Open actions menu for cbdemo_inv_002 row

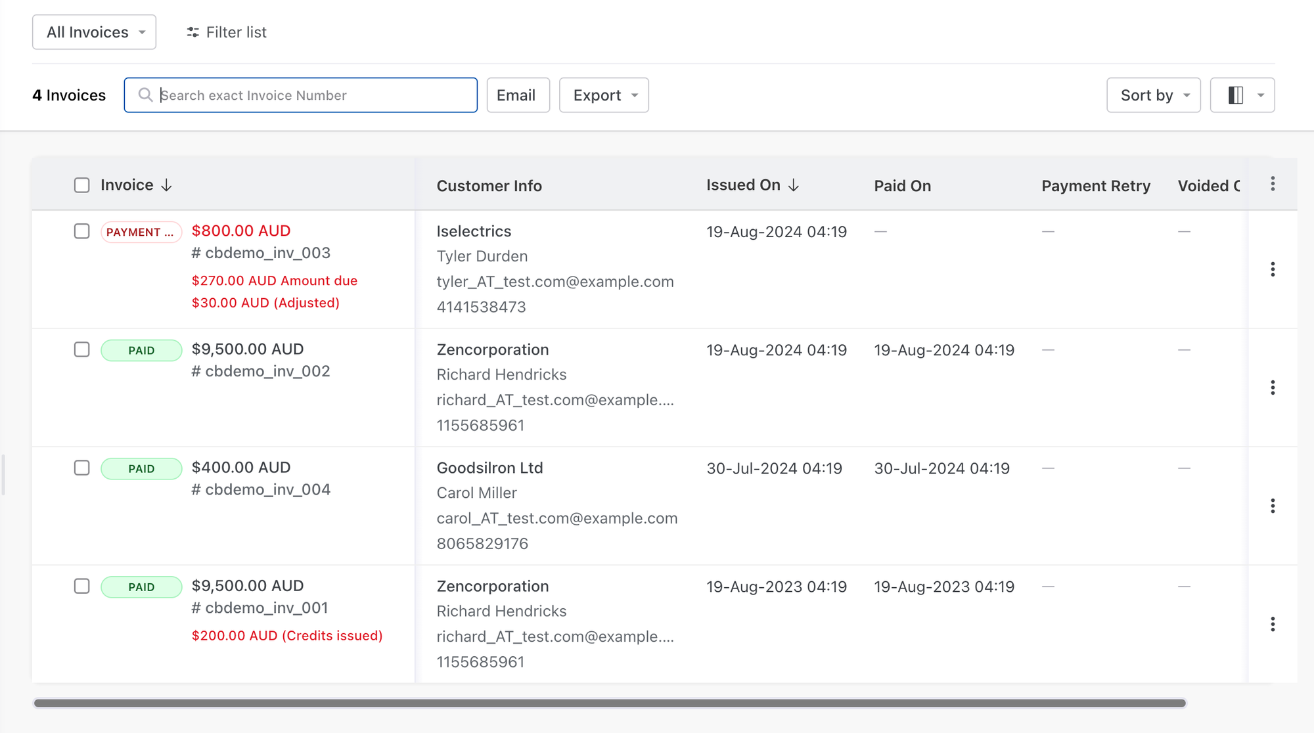[x=1273, y=388]
